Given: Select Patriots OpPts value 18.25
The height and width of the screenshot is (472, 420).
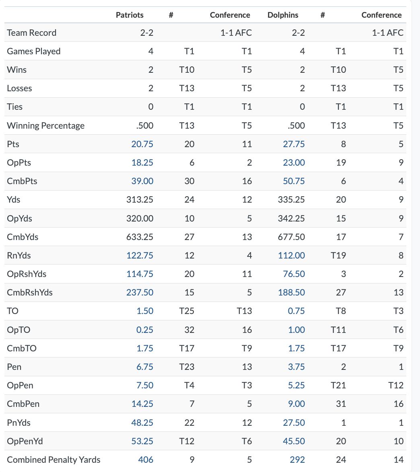Looking at the screenshot, I should 142,162.
